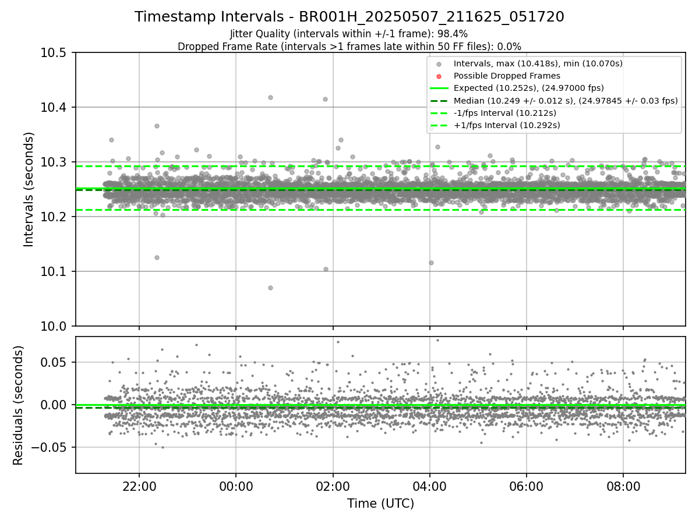
Task: Select the 'Jitter Quality' 98.4% subtitle line
Action: point(349,34)
